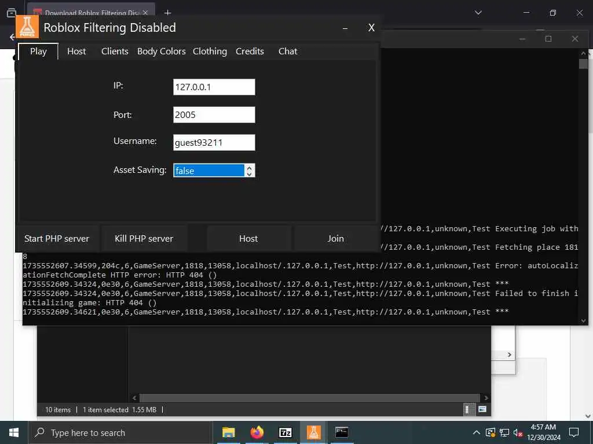Screen dimensions: 593x444
Task: Click the orange flask logo in RFD title bar
Action: 27,27
